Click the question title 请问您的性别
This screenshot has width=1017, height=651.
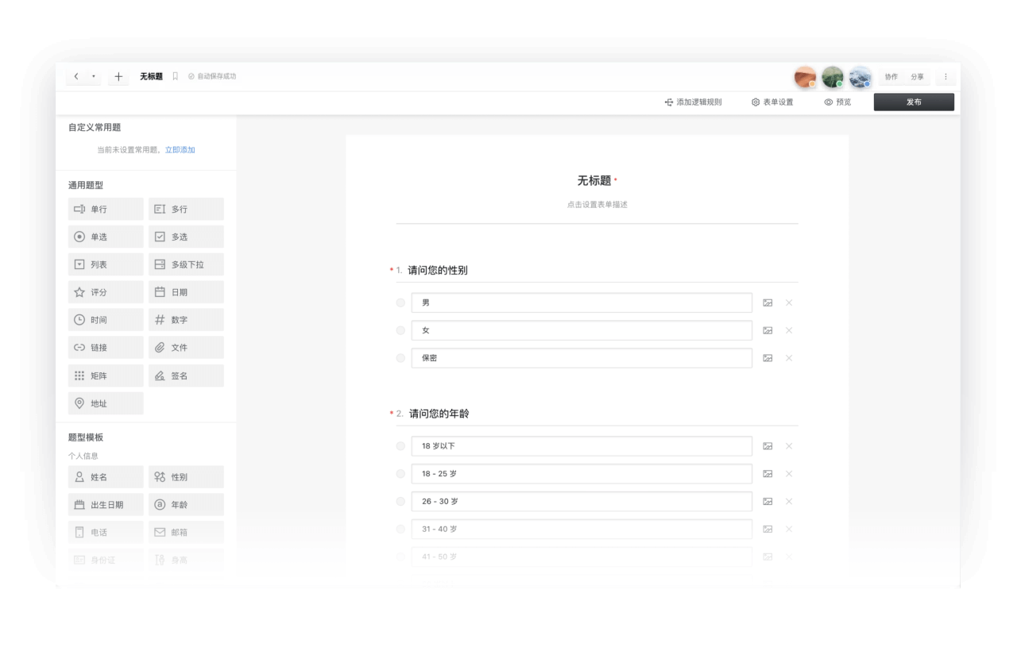pyautogui.click(x=438, y=271)
